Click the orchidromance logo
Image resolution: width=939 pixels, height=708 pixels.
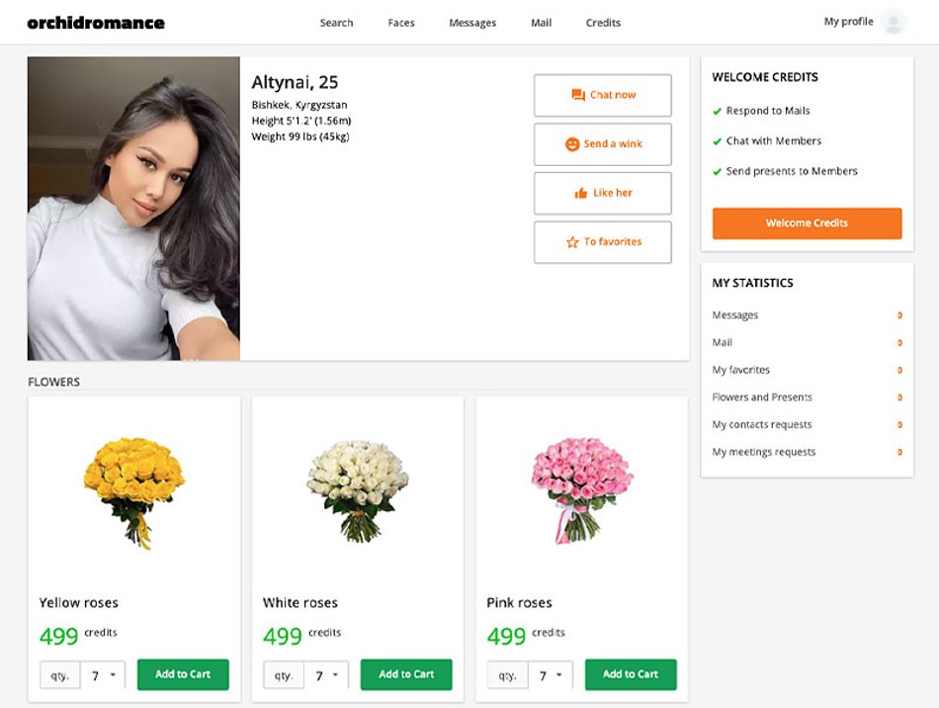(96, 23)
